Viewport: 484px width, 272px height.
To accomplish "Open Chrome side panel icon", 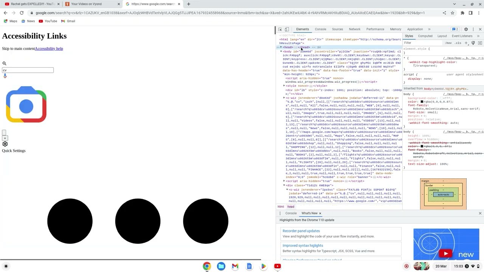I will (470, 13).
